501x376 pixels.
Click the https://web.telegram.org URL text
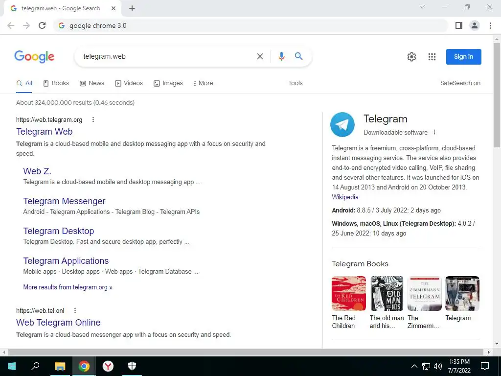pos(49,120)
